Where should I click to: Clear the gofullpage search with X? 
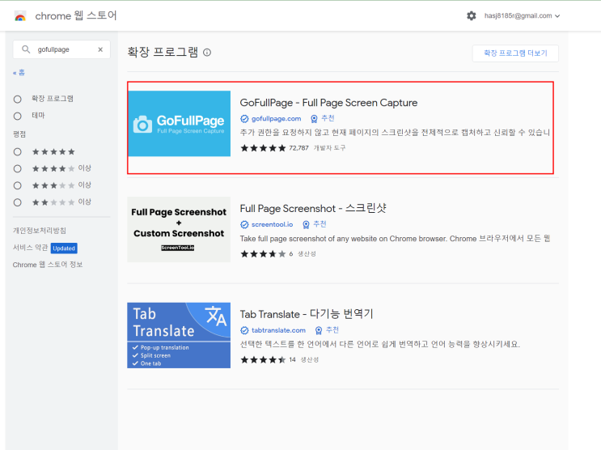click(100, 49)
